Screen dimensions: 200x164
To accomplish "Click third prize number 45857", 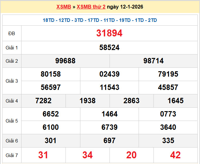I will click(168, 87).
